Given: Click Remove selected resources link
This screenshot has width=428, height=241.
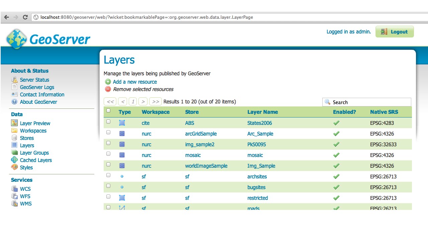Looking at the screenshot, I should (143, 89).
